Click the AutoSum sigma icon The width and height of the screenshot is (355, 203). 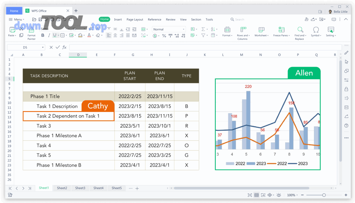tap(203, 29)
